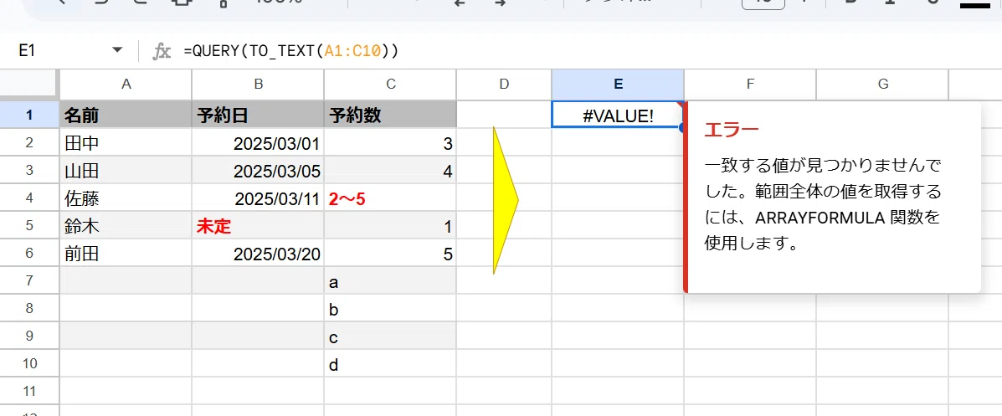The image size is (1002, 416).
Task: Click the red 未定 cell
Action: click(258, 226)
